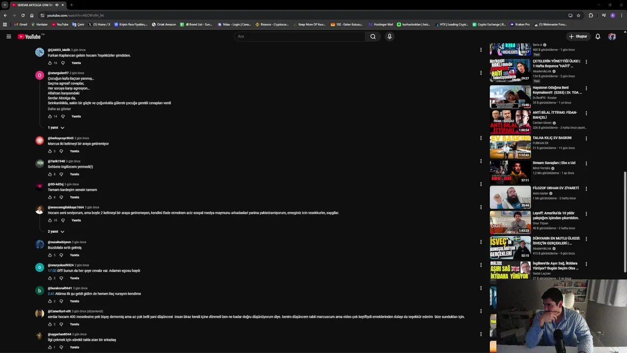This screenshot has height=353, width=627.
Task: Open Ortak Amazon bookmark
Action: click(x=164, y=24)
